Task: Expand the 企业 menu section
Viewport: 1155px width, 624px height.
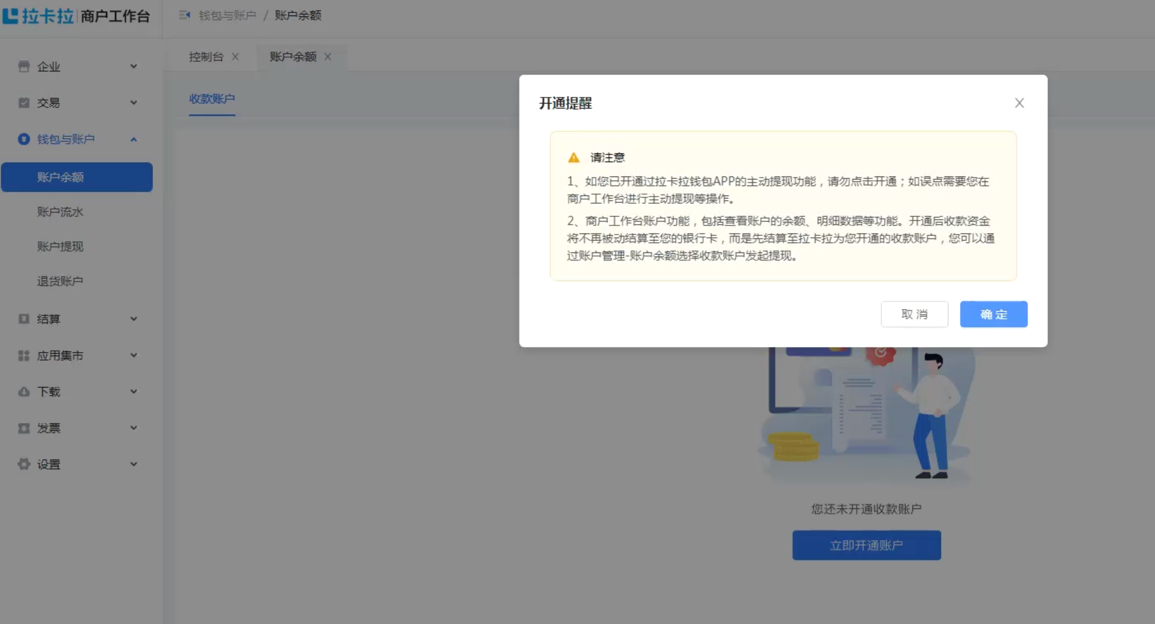Action: coord(133,66)
